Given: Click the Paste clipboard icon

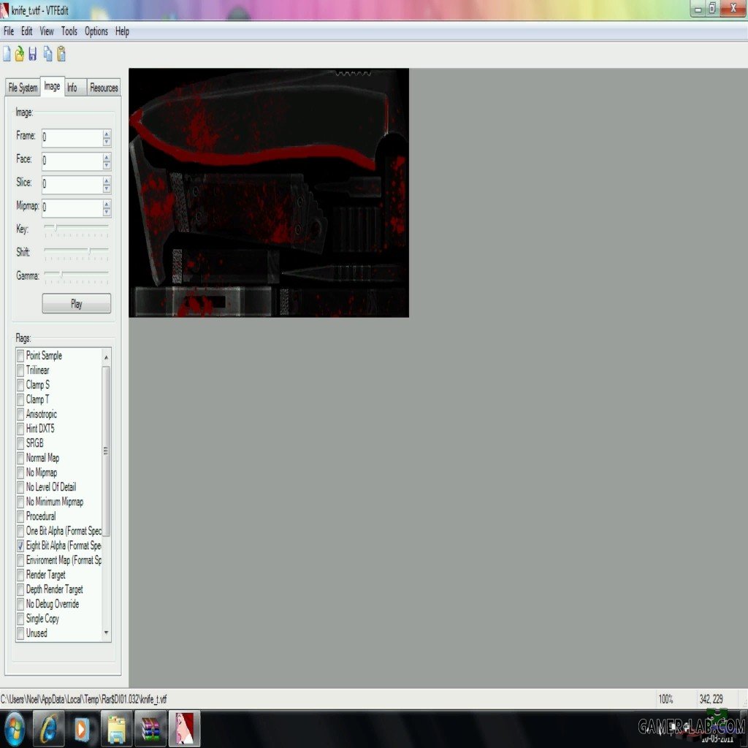Looking at the screenshot, I should pos(61,54).
